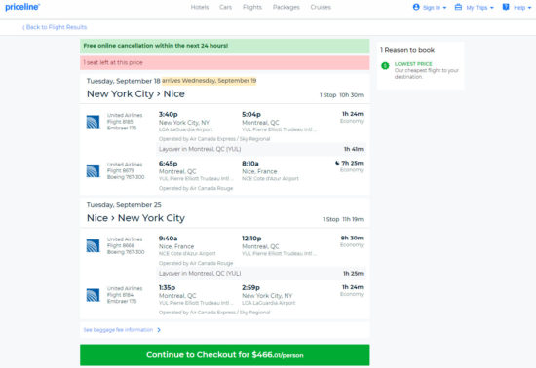Click overnight moon icon next to 7h 25m
Viewport: 536px width, 368px height.
point(337,163)
